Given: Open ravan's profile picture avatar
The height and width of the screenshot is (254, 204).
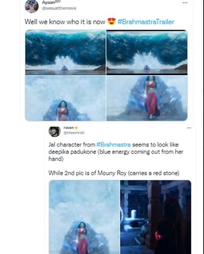Looking at the screenshot, I should tap(55, 132).
